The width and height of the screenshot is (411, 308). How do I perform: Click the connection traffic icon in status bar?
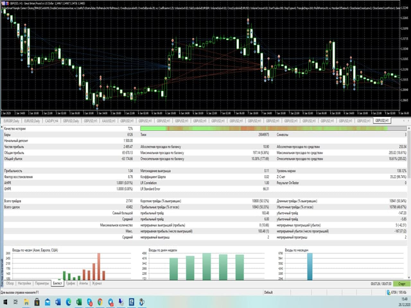[389, 293]
